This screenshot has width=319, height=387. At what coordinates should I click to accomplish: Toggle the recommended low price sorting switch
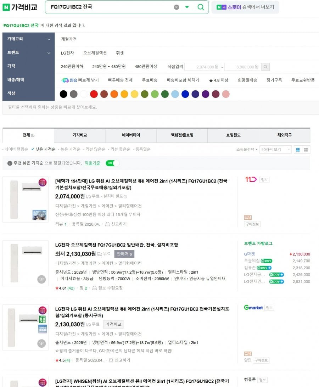(x=112, y=163)
